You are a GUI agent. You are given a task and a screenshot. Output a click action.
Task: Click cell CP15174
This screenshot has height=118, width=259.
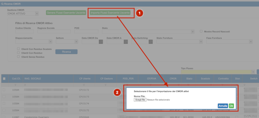[x=84, y=103]
